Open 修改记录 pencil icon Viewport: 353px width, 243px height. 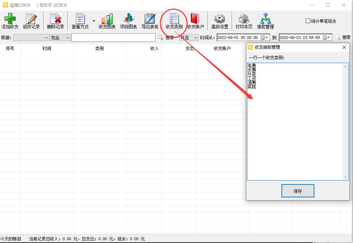(x=32, y=19)
